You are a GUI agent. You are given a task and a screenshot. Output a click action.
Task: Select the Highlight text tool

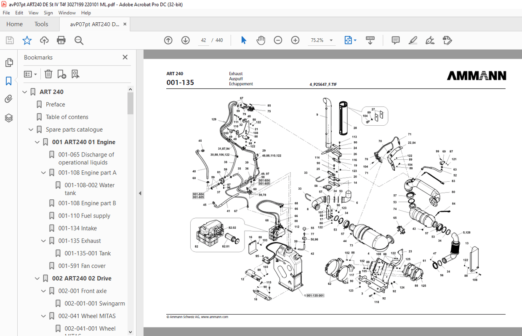(x=413, y=40)
